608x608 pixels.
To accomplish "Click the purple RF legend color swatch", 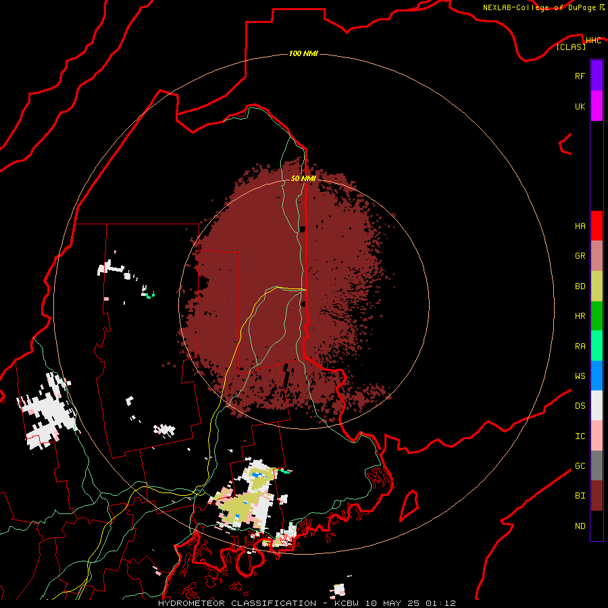I will coord(597,76).
